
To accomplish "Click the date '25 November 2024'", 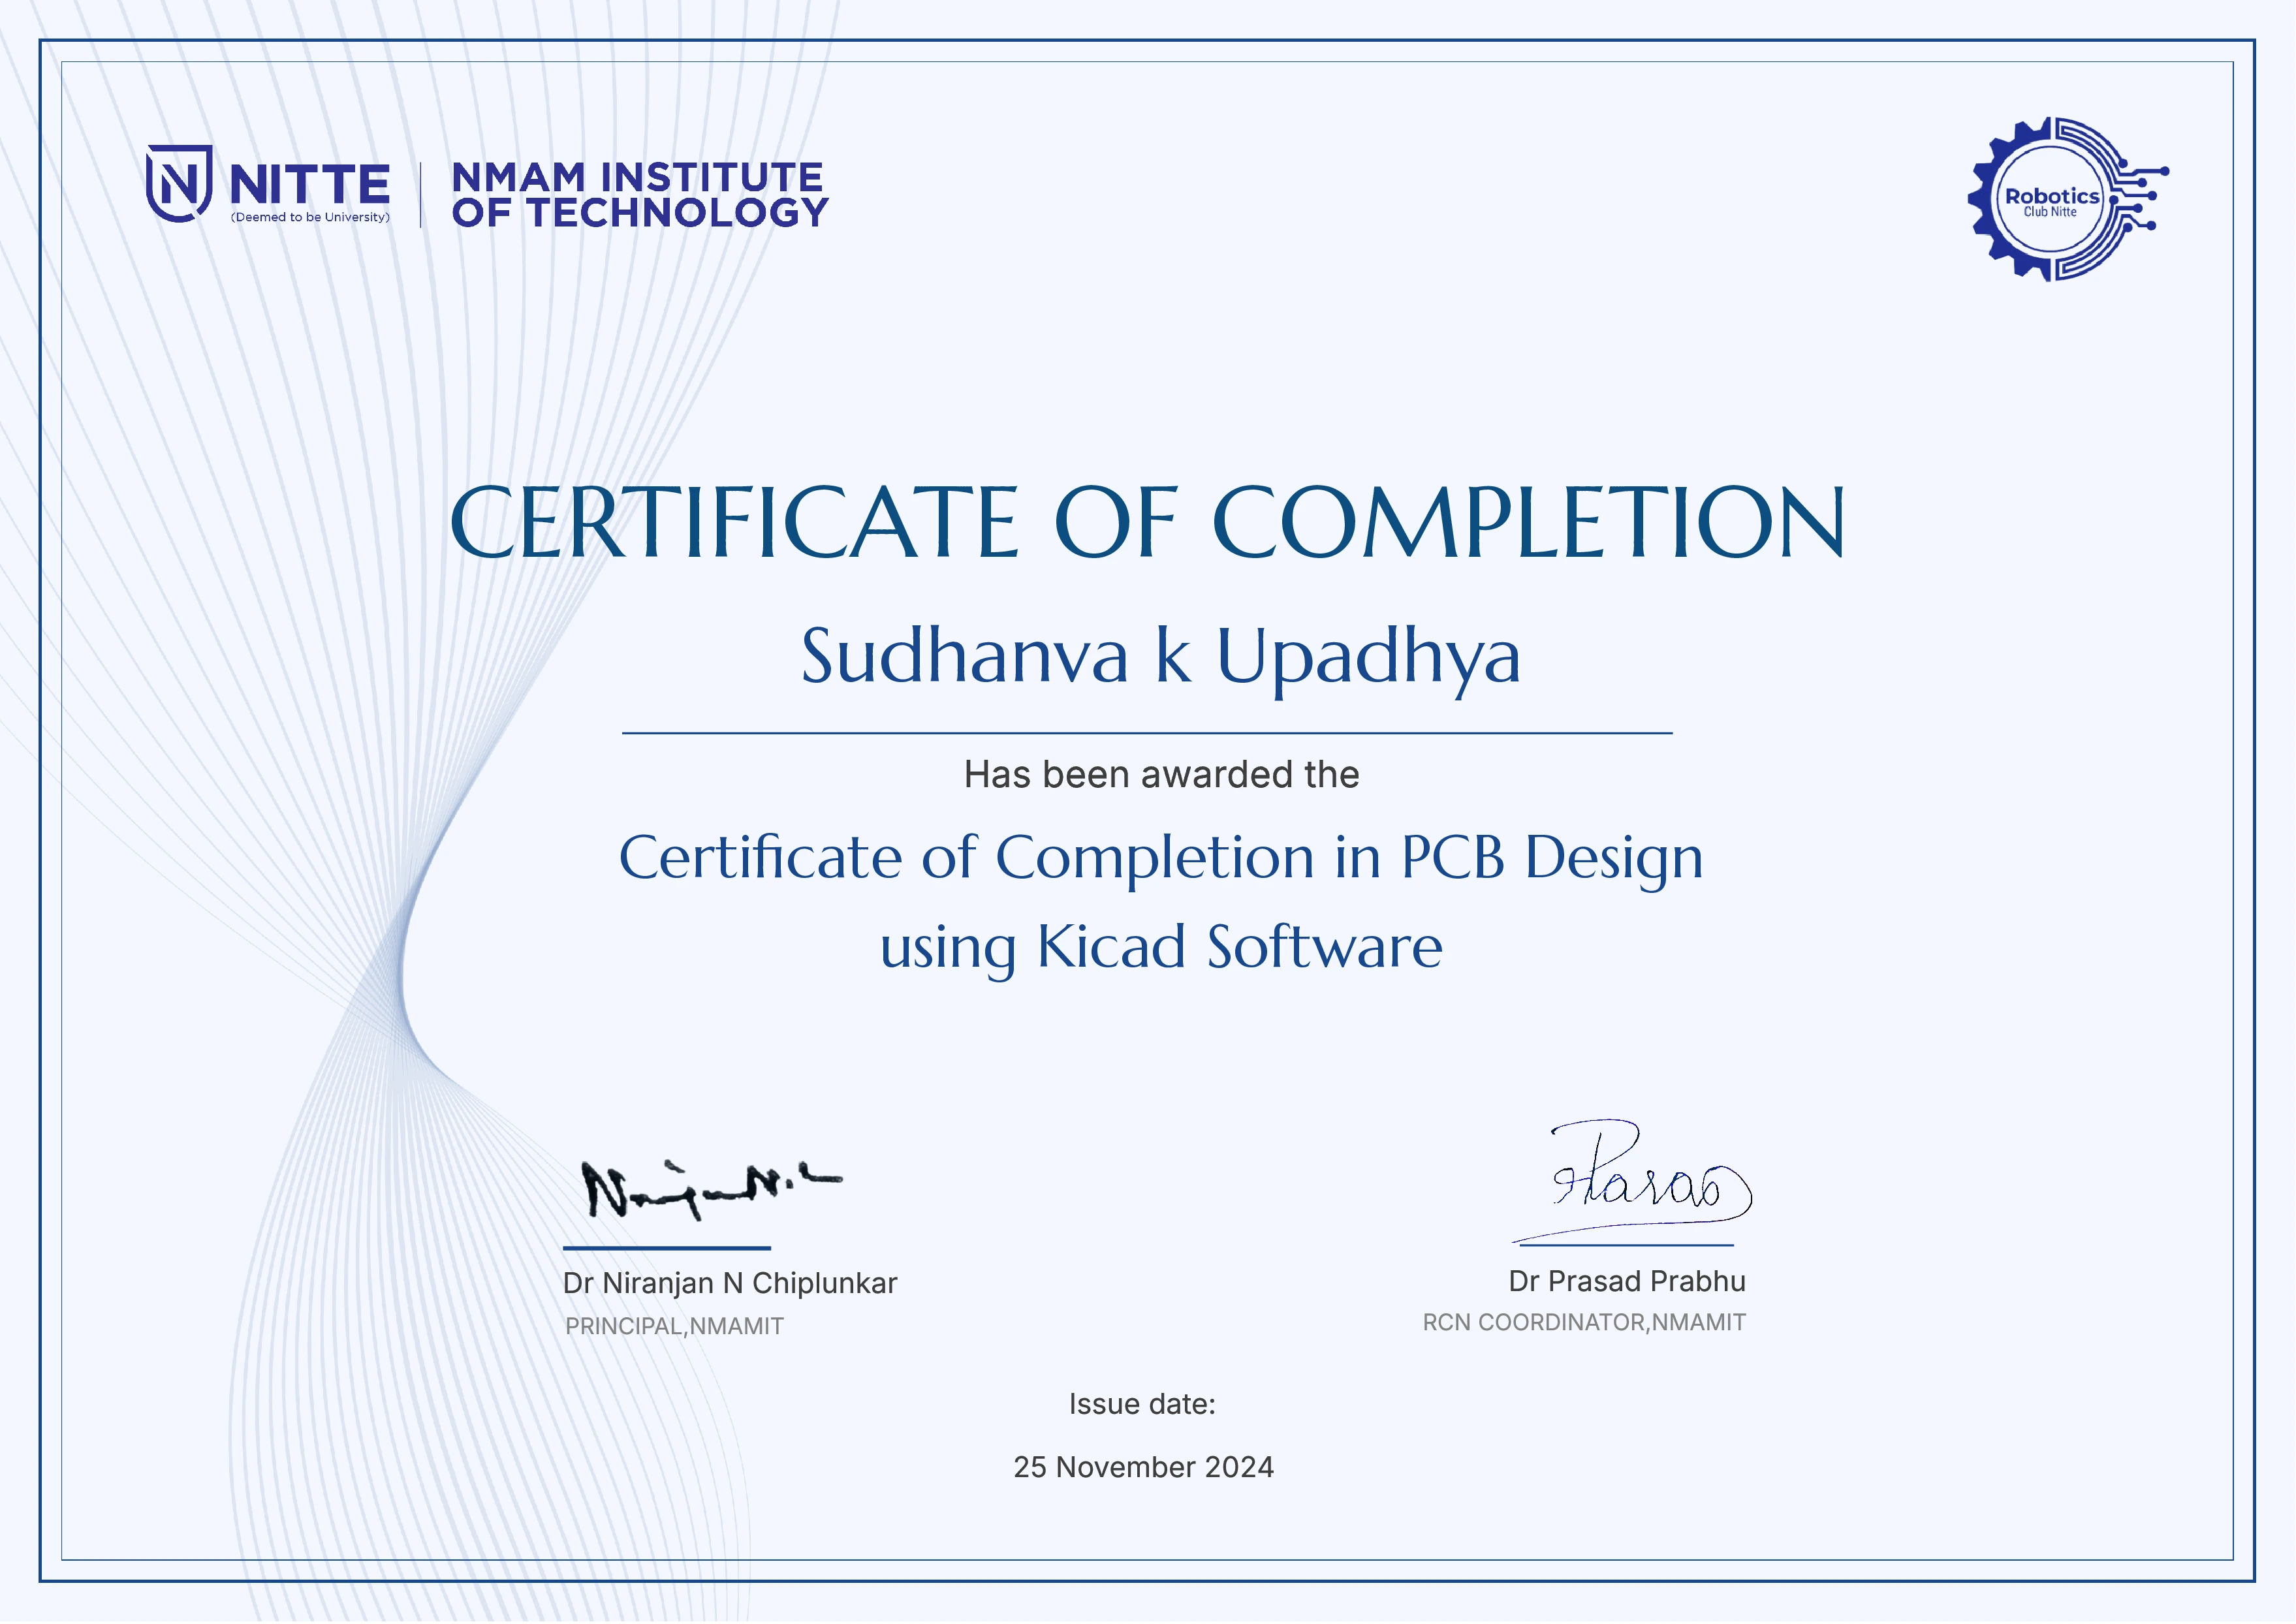I will coord(1143,1468).
